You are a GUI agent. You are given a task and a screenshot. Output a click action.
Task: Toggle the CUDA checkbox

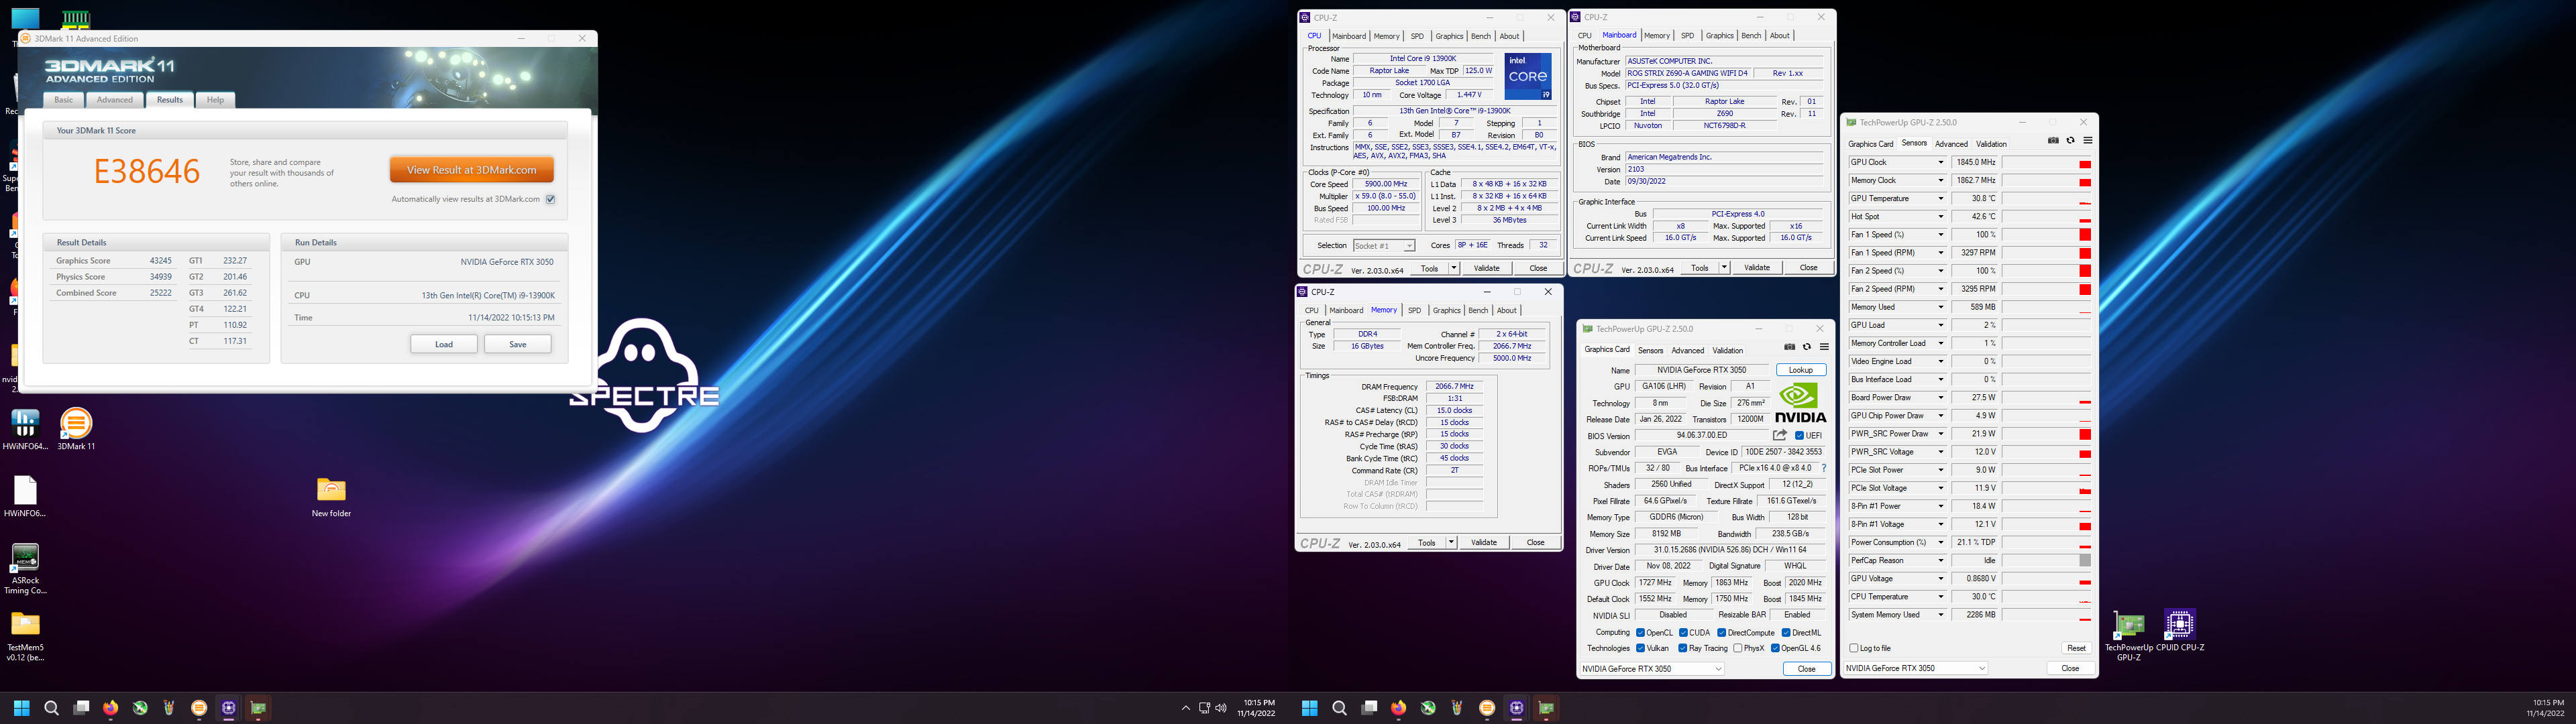tap(1683, 632)
